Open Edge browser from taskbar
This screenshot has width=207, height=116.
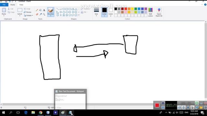click(x=26, y=112)
